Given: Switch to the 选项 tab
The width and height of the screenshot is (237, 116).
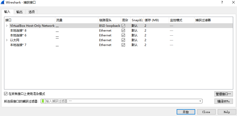Looking at the screenshot, I should click(31, 12).
